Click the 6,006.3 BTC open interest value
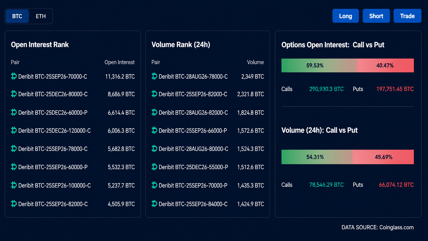 (121, 131)
